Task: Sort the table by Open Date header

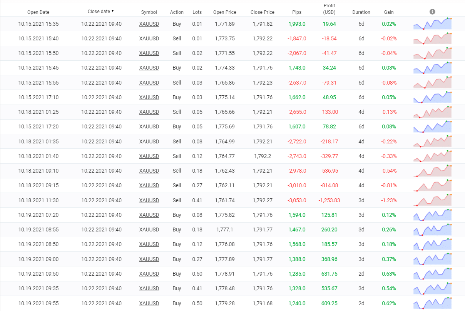Action: [38, 12]
